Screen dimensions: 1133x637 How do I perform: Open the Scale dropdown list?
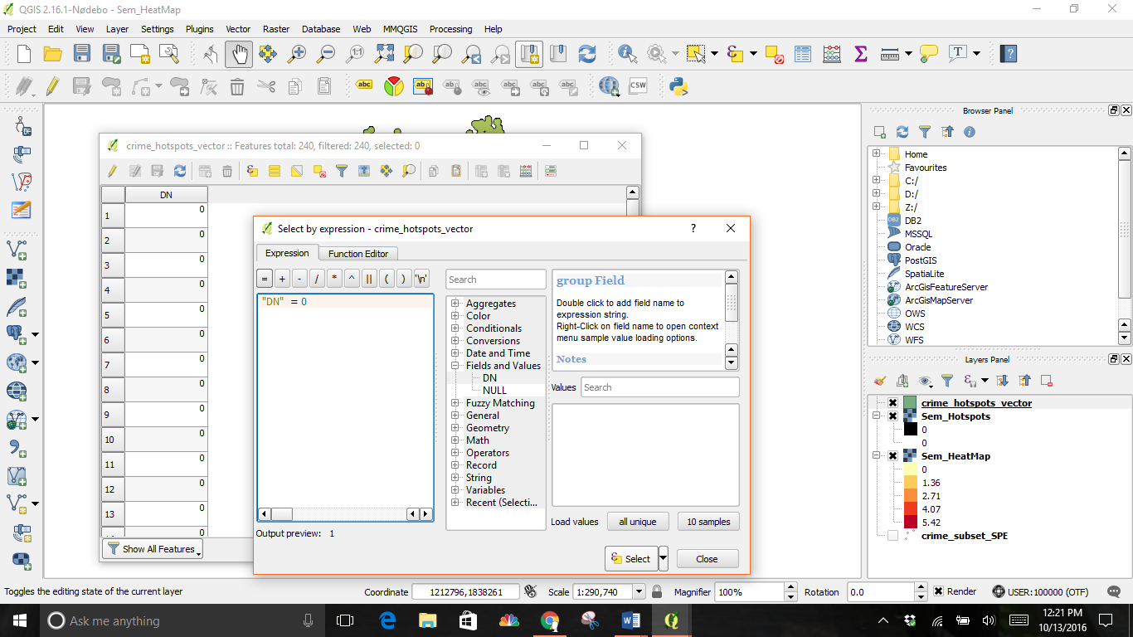coord(639,592)
